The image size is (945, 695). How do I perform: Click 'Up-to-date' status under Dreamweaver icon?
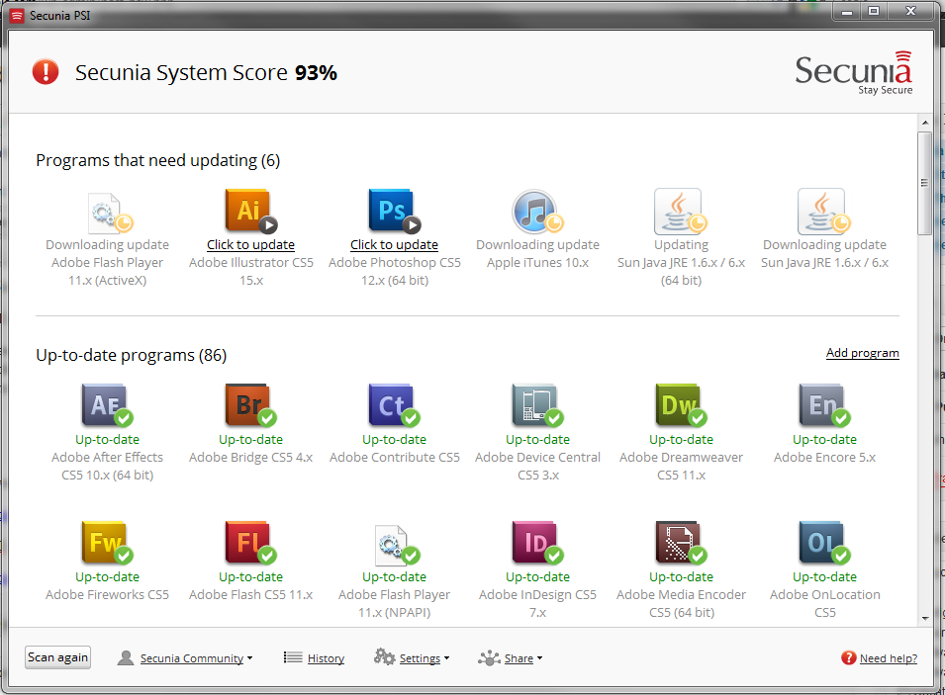681,439
